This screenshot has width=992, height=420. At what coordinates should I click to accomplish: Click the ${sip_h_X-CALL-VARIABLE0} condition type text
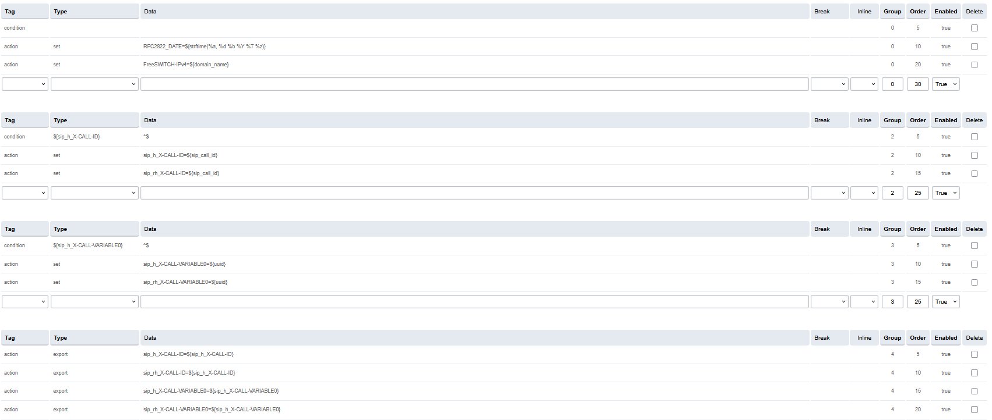[88, 245]
